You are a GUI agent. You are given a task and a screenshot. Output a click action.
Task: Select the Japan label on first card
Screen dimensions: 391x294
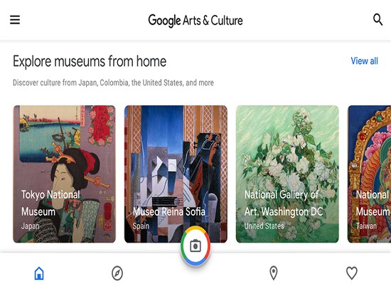pyautogui.click(x=30, y=226)
